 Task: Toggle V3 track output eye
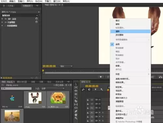tap(99, 100)
